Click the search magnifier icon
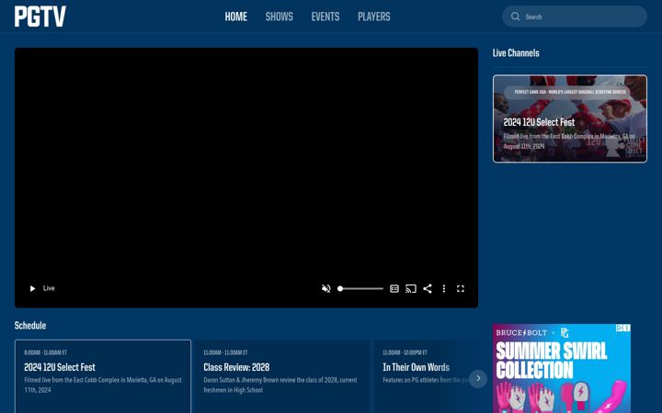This screenshot has height=413, width=662. tap(515, 17)
